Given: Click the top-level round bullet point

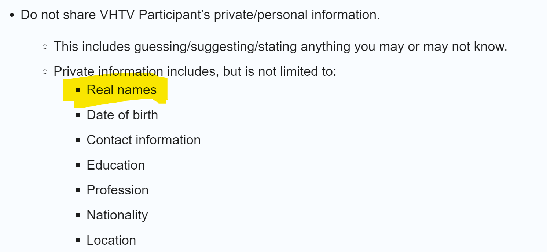Looking at the screenshot, I should [12, 15].
